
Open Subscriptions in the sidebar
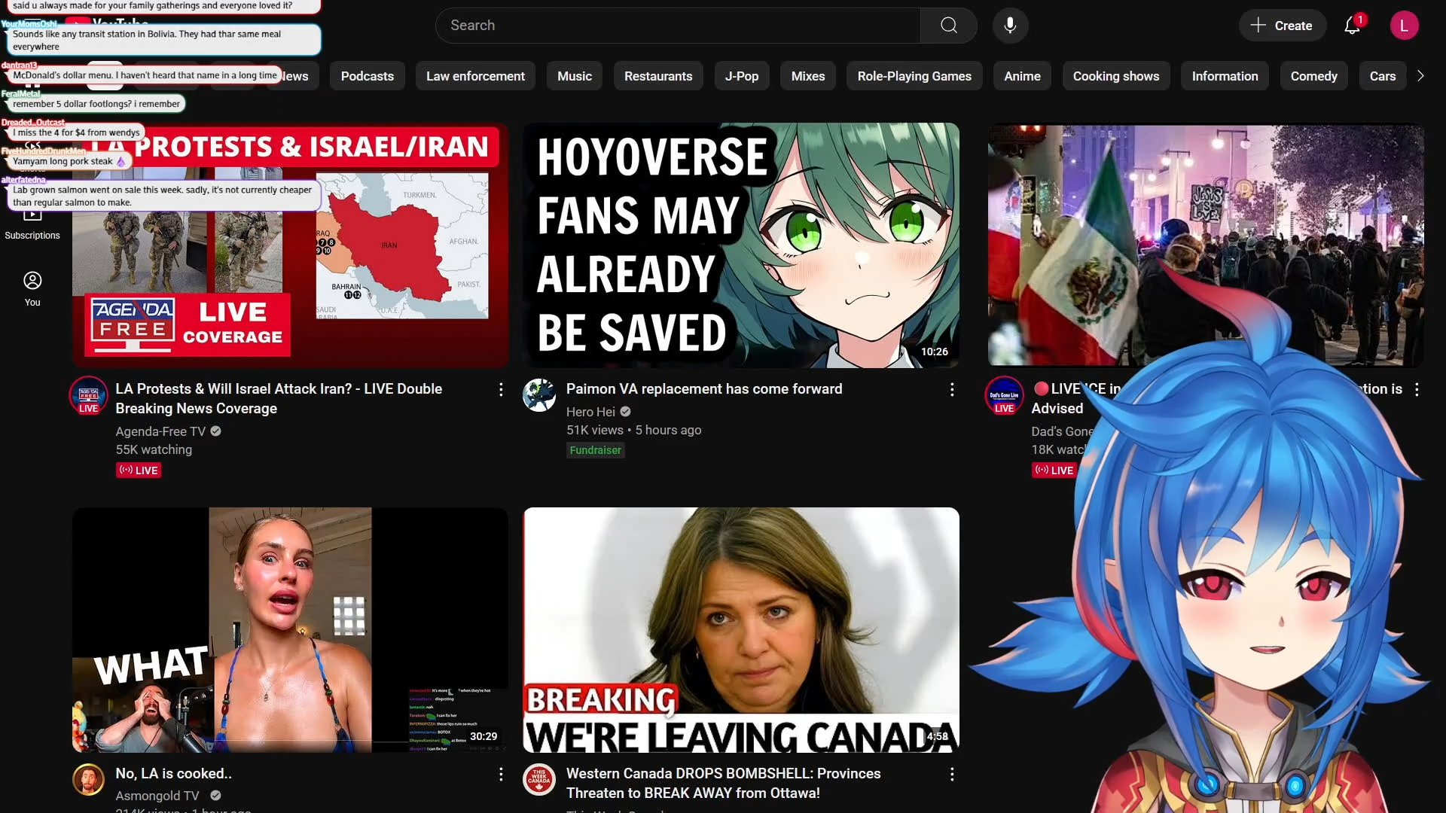click(32, 224)
